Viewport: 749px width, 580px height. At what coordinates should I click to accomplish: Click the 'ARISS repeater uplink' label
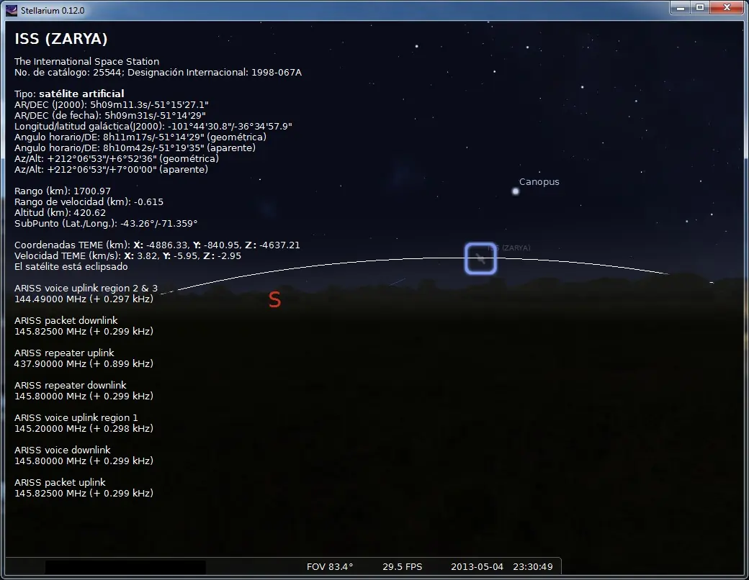pyautogui.click(x=65, y=353)
